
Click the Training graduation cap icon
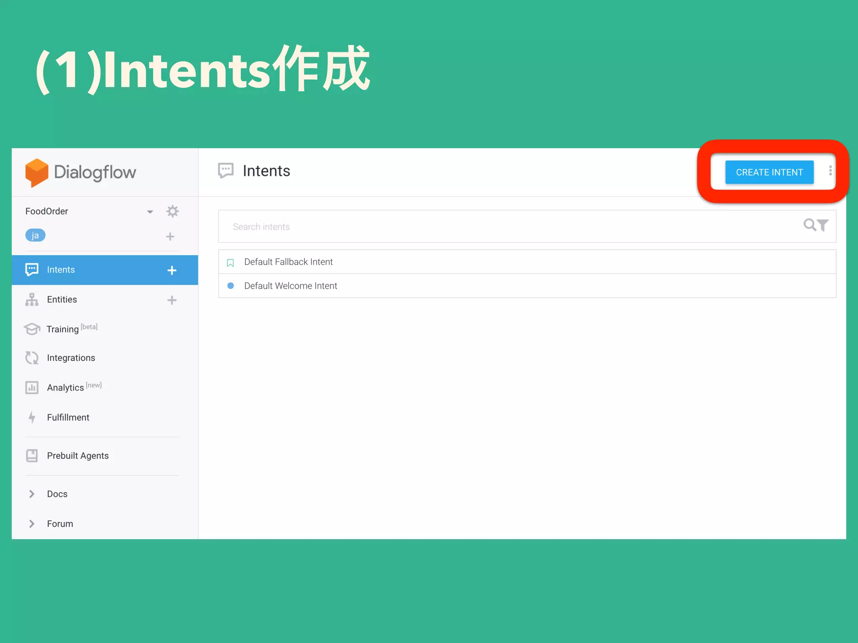pyautogui.click(x=32, y=329)
